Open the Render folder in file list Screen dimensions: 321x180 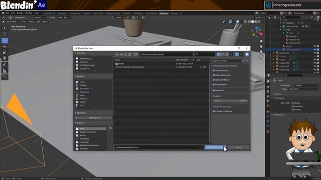point(121,63)
